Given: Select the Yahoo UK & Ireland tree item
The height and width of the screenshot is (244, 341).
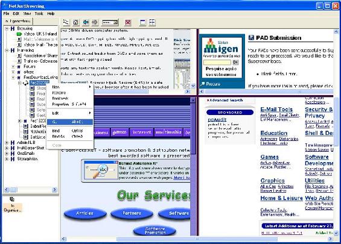Looking at the screenshot, I should coord(40,34).
